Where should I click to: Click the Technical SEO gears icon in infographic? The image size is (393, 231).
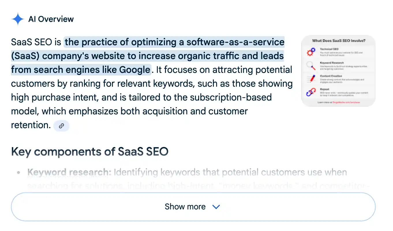pyautogui.click(x=311, y=52)
